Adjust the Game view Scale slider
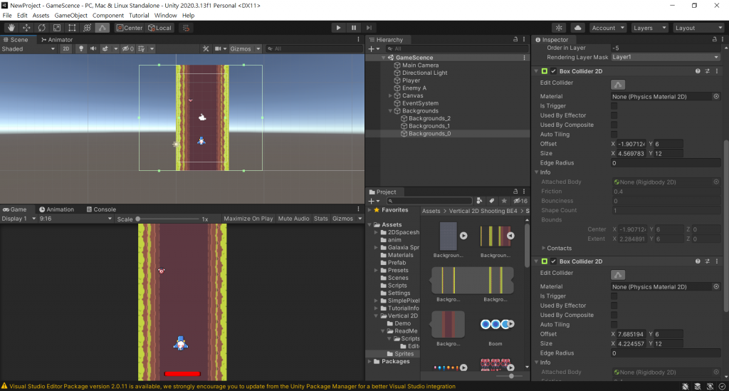The height and width of the screenshot is (391, 729). pos(168,219)
